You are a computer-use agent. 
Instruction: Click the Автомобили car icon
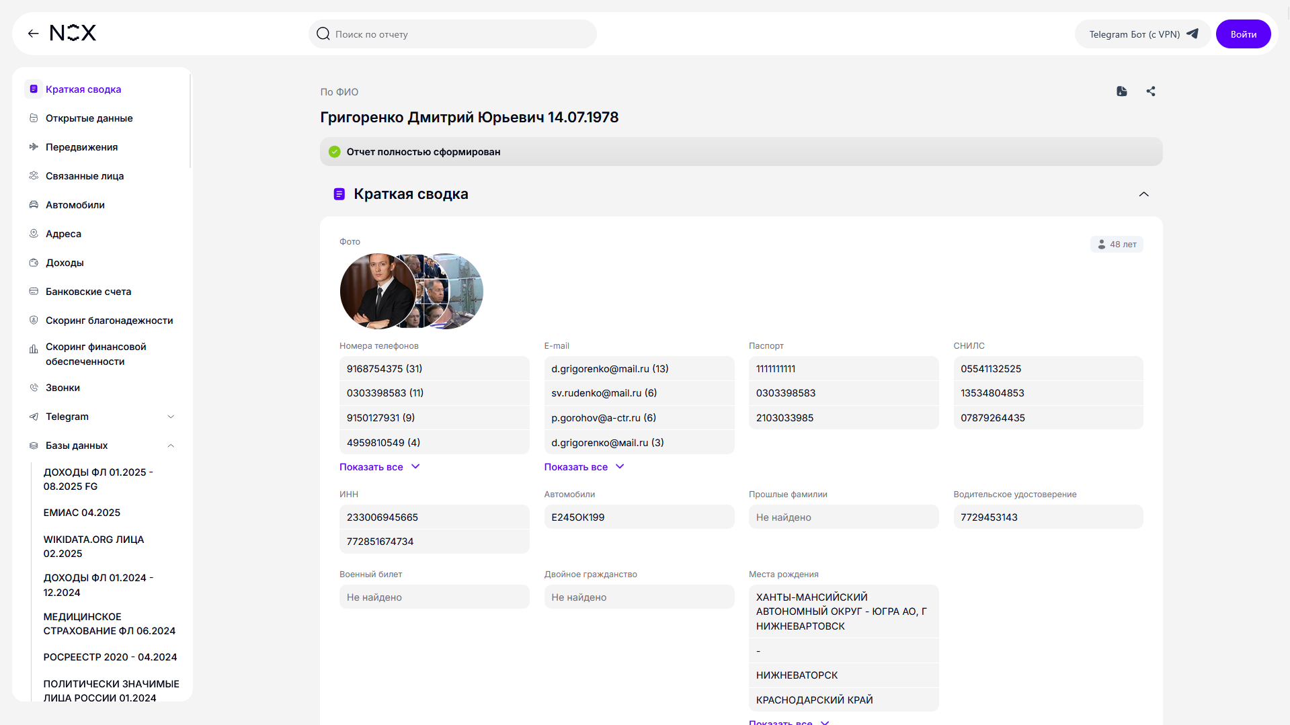tap(34, 205)
